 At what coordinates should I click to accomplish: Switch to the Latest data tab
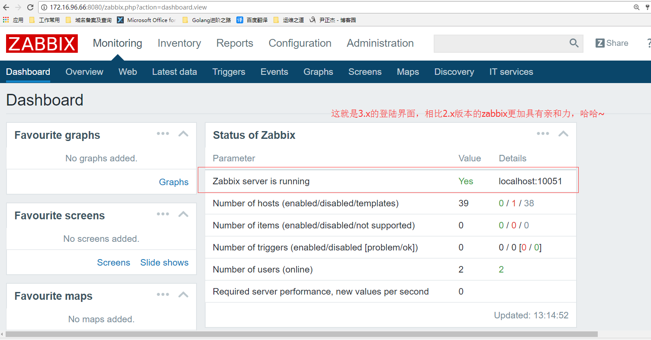tap(174, 72)
